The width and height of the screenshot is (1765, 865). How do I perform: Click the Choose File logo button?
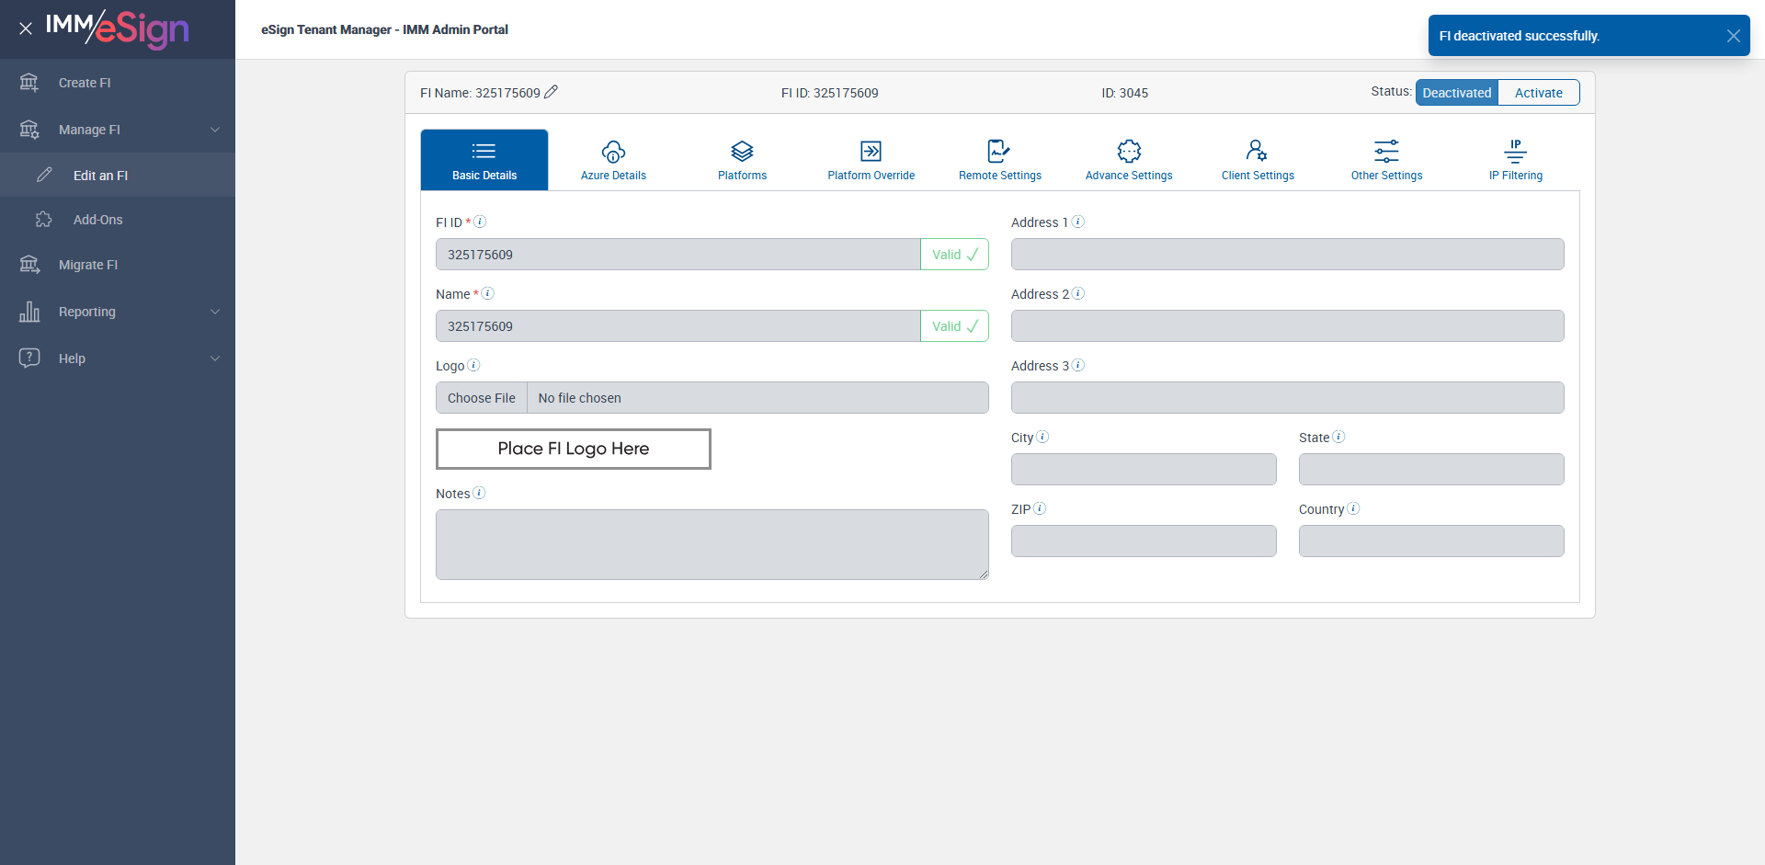coord(482,398)
